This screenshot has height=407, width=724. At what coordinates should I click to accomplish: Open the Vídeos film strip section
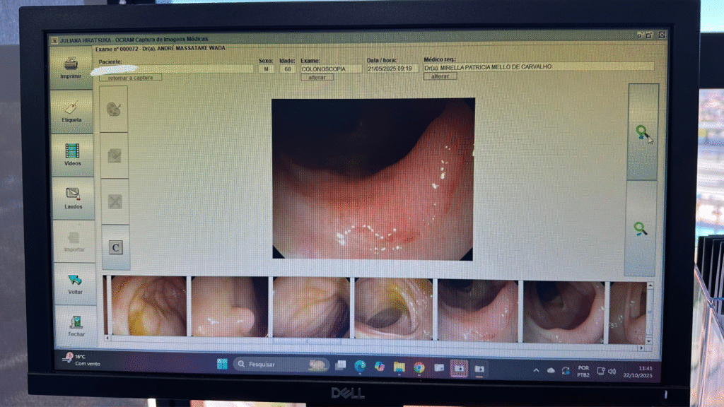click(x=72, y=153)
